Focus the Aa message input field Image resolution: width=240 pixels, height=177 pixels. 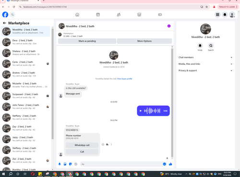click(x=121, y=164)
